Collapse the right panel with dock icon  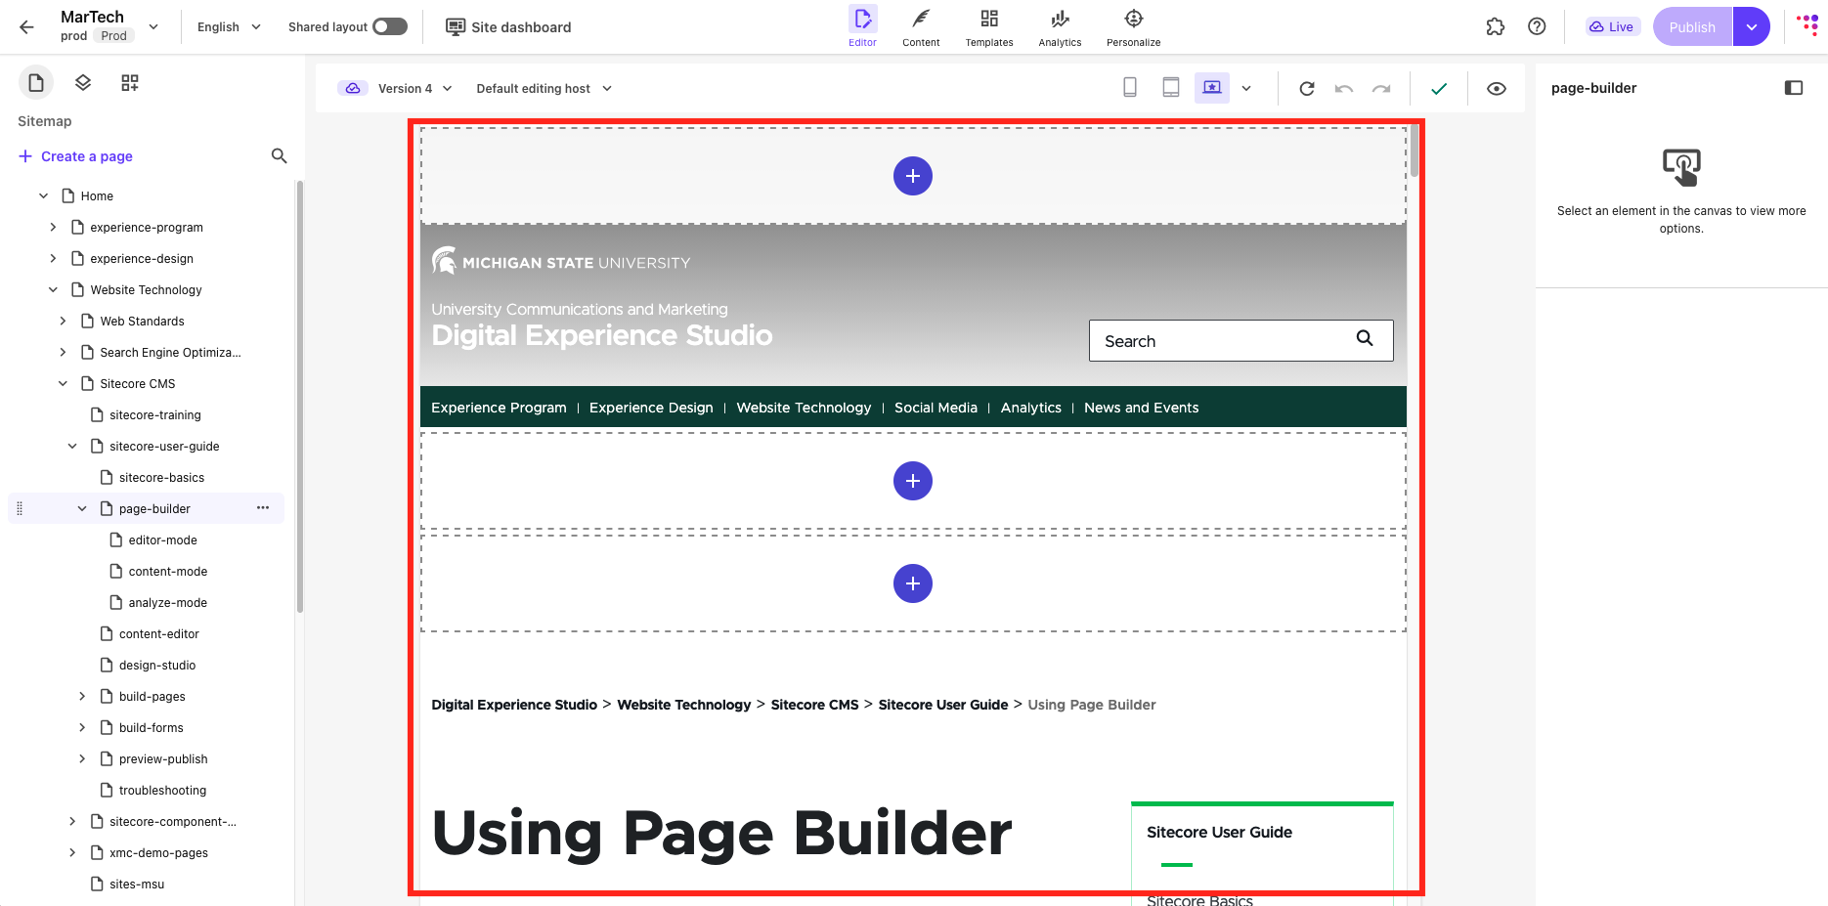tap(1794, 88)
